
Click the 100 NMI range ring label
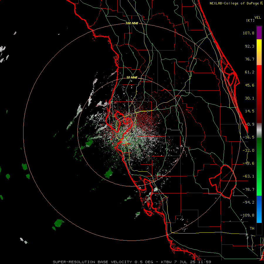click(132, 23)
